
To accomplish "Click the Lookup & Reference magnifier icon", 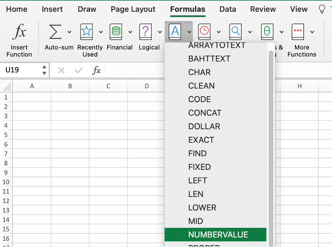I will tap(235, 32).
